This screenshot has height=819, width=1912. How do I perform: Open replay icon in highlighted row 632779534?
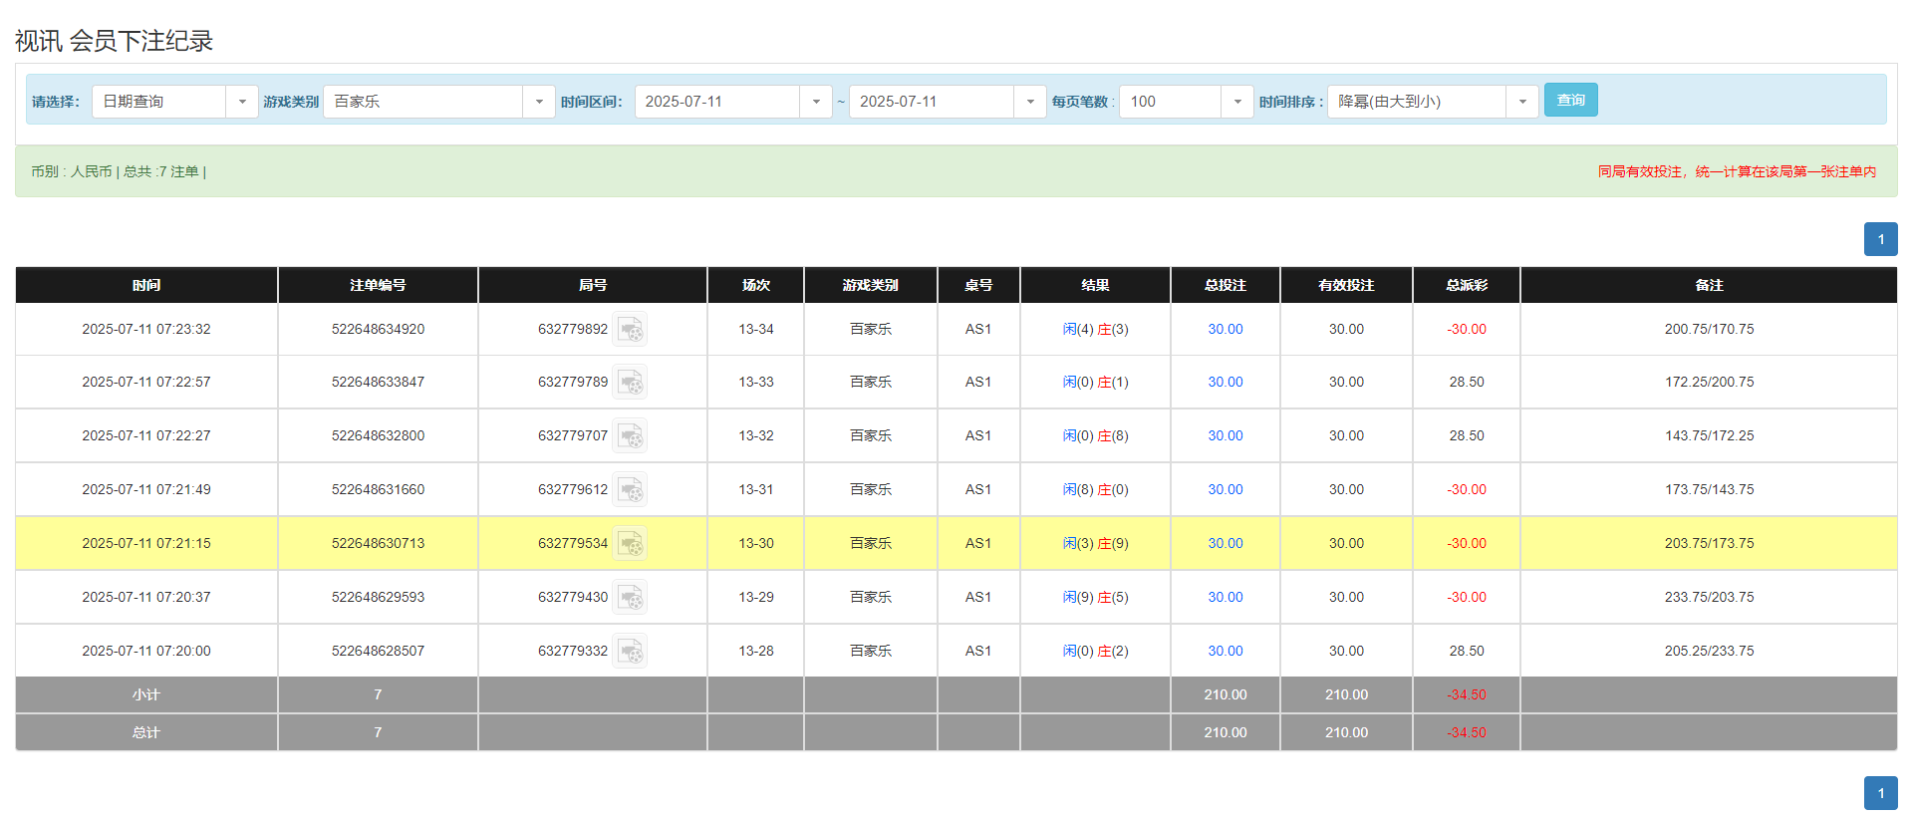point(630,544)
